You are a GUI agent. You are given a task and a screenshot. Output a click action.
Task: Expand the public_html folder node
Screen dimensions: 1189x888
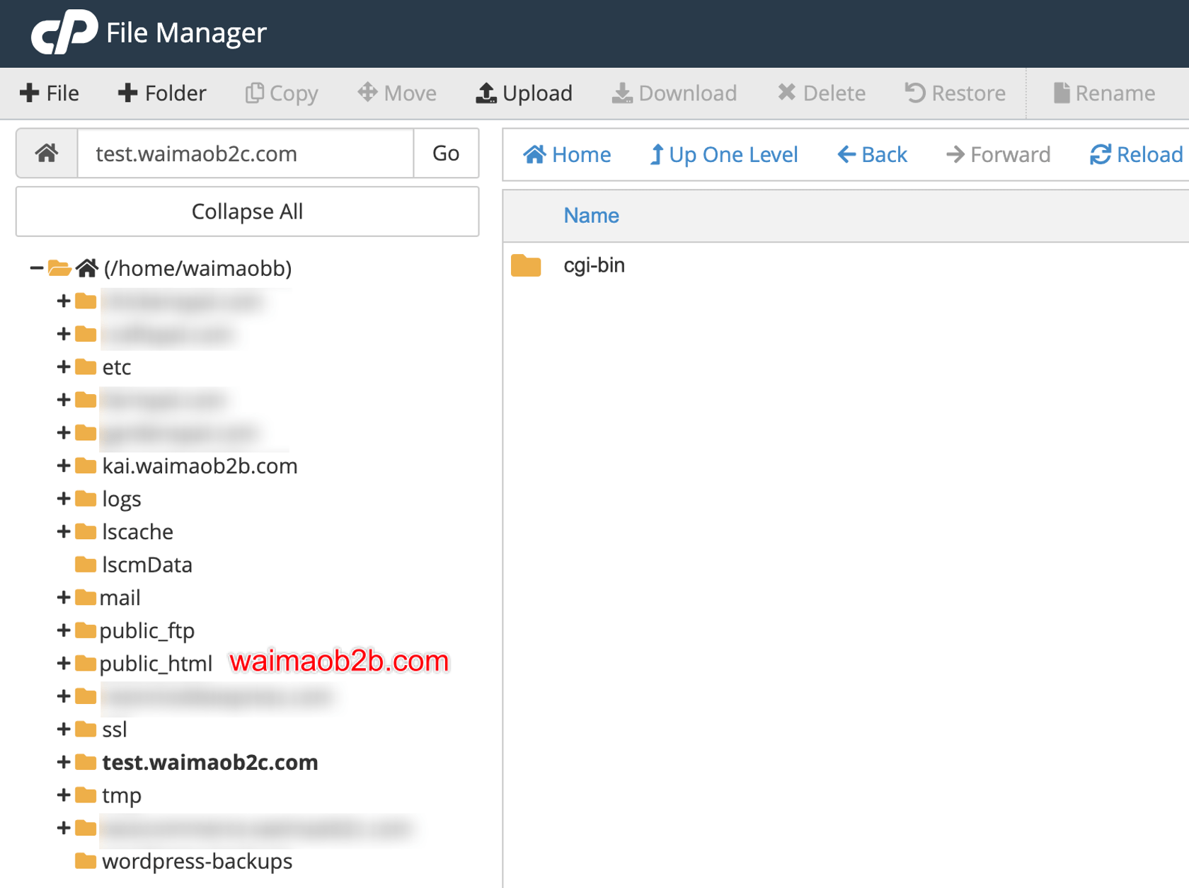pos(63,663)
